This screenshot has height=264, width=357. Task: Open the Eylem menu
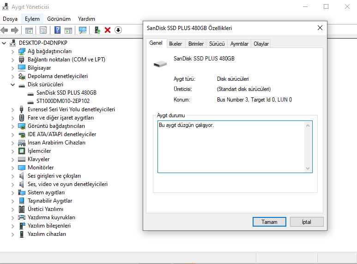click(x=32, y=19)
